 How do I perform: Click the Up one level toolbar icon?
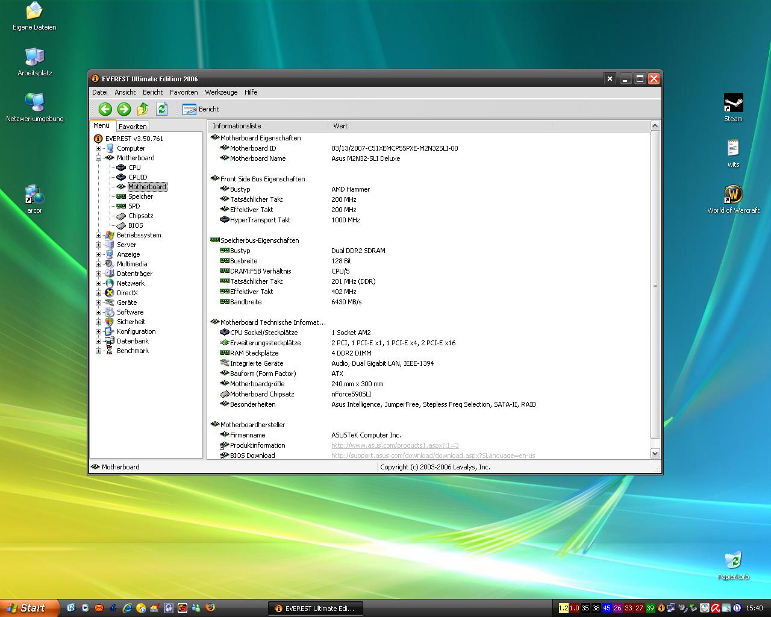pyautogui.click(x=143, y=109)
